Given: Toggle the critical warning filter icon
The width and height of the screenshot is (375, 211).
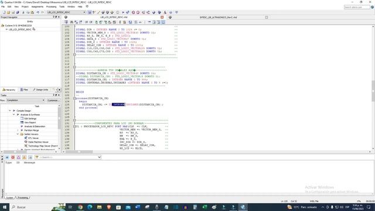Looking at the screenshot, I should click(x=19, y=157).
